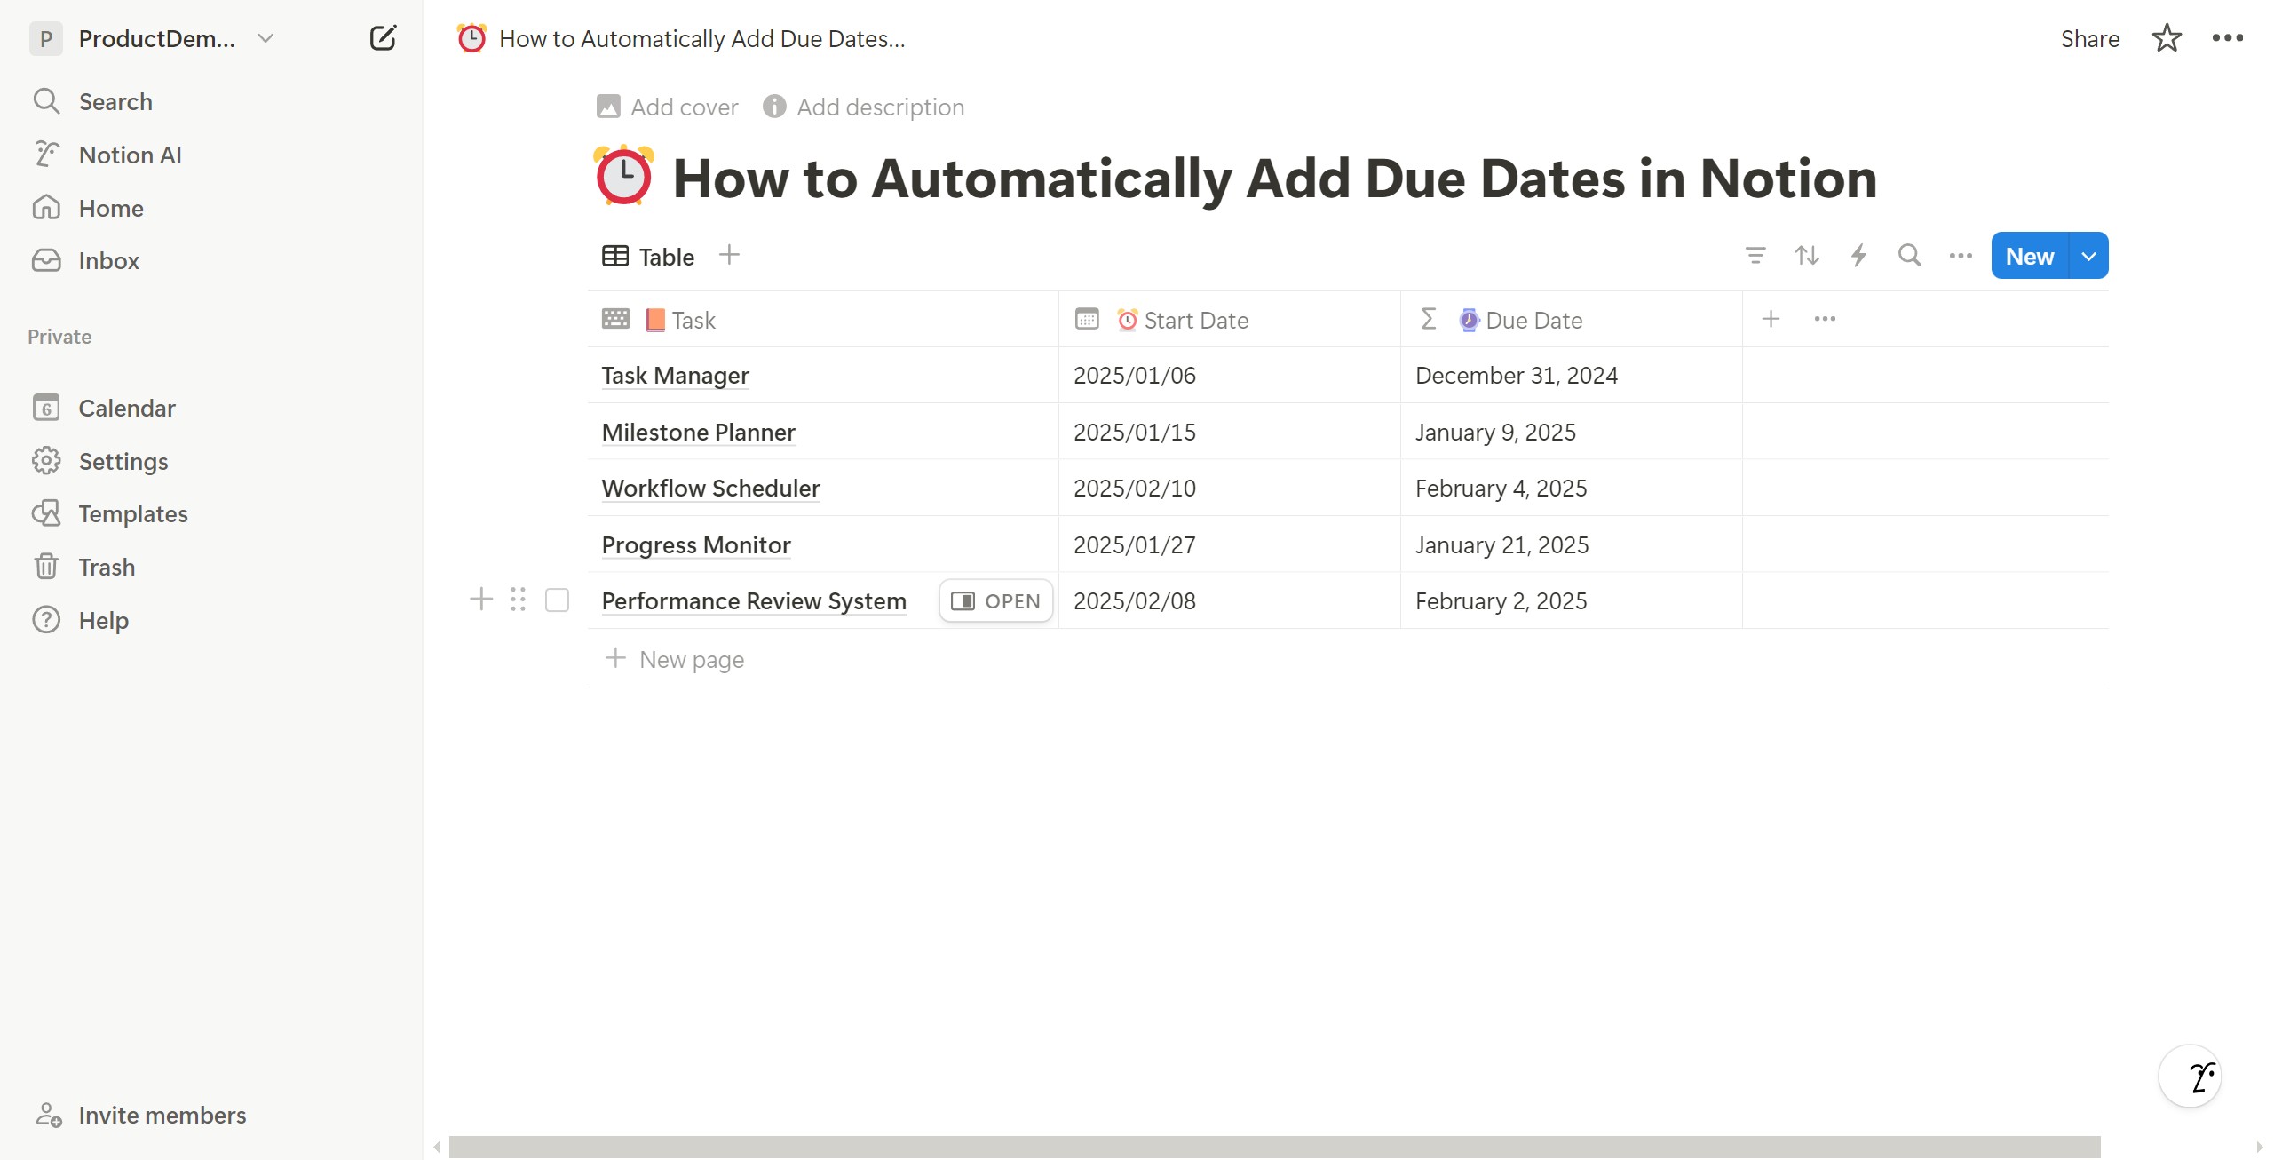
Task: Open the Start Date column header
Action: (x=1229, y=320)
